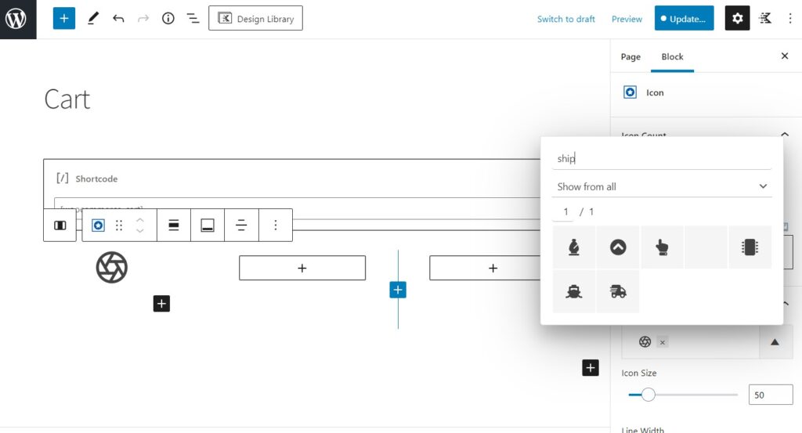Screen dimensions: 802x433
Task: Open the document details info icon
Action: point(168,19)
